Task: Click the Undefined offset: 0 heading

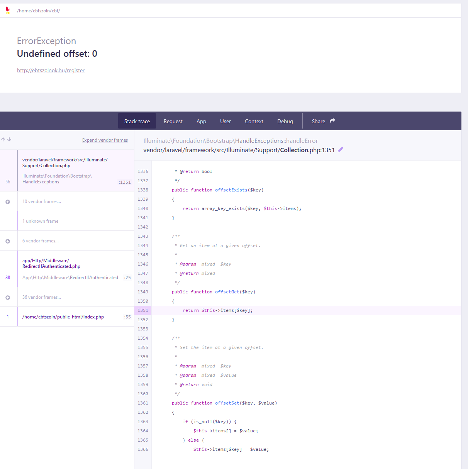Action: [x=57, y=54]
